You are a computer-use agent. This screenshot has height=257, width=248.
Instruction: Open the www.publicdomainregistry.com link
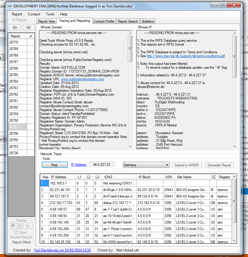83,79
